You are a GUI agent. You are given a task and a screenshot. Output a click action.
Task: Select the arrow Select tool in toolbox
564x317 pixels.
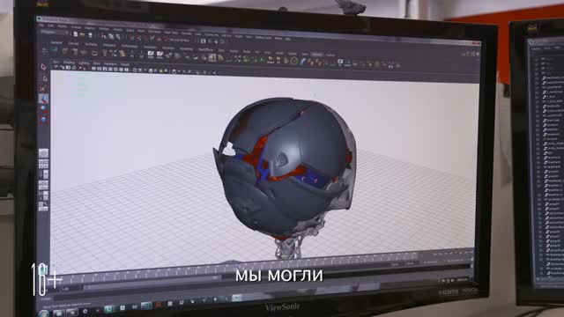[x=44, y=67]
